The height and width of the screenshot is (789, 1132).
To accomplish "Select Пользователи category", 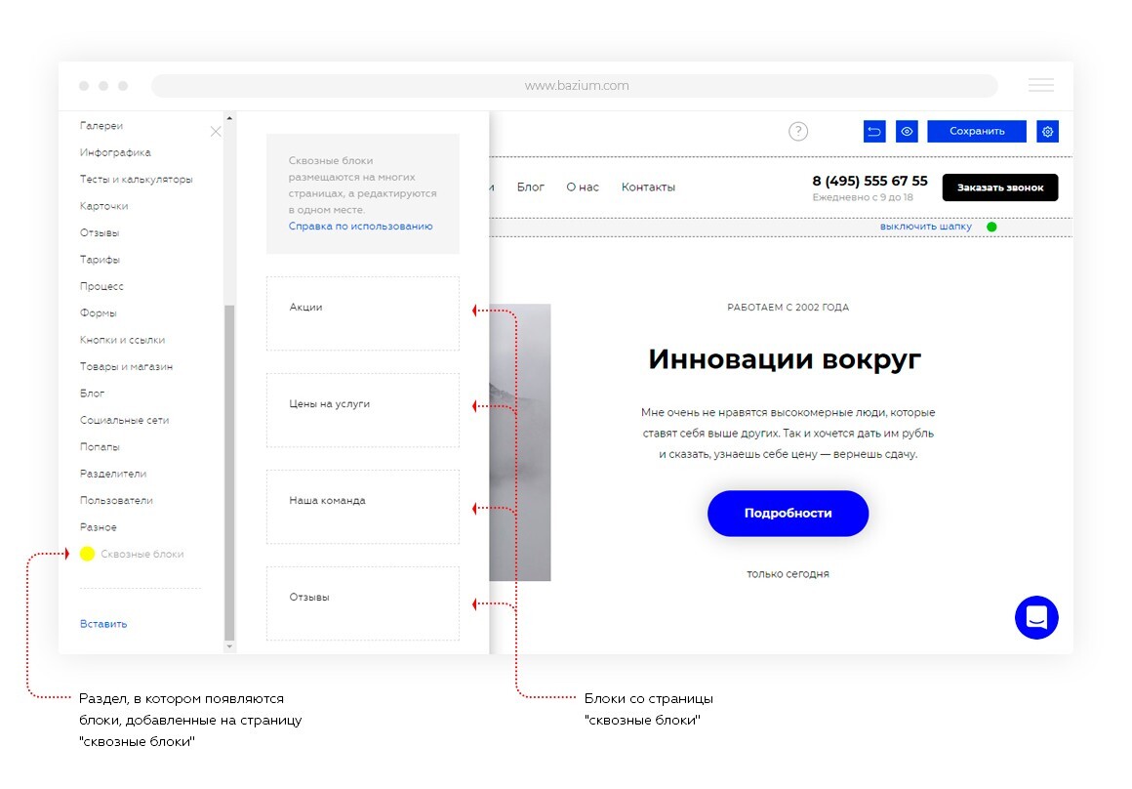I will [115, 500].
